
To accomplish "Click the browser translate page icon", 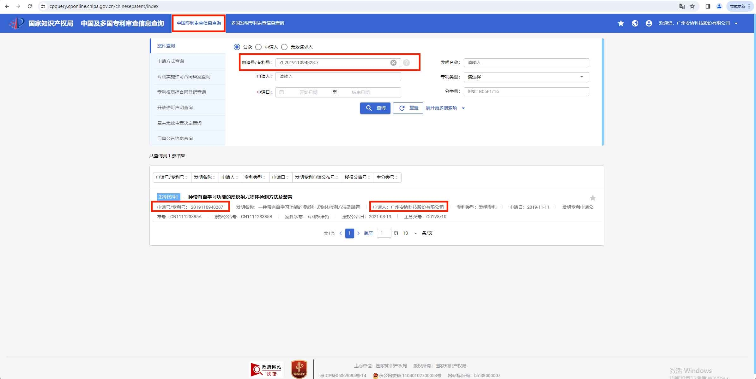I will pos(682,6).
